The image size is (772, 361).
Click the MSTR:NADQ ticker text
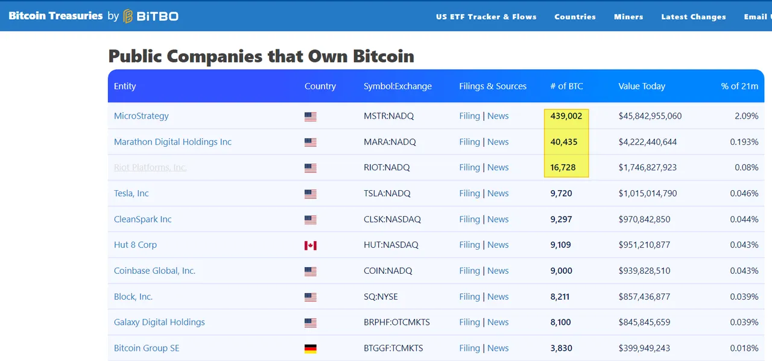coord(388,116)
